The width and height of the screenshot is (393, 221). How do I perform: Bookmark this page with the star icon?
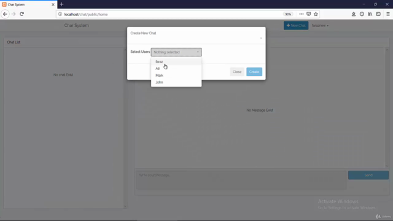[x=316, y=14]
